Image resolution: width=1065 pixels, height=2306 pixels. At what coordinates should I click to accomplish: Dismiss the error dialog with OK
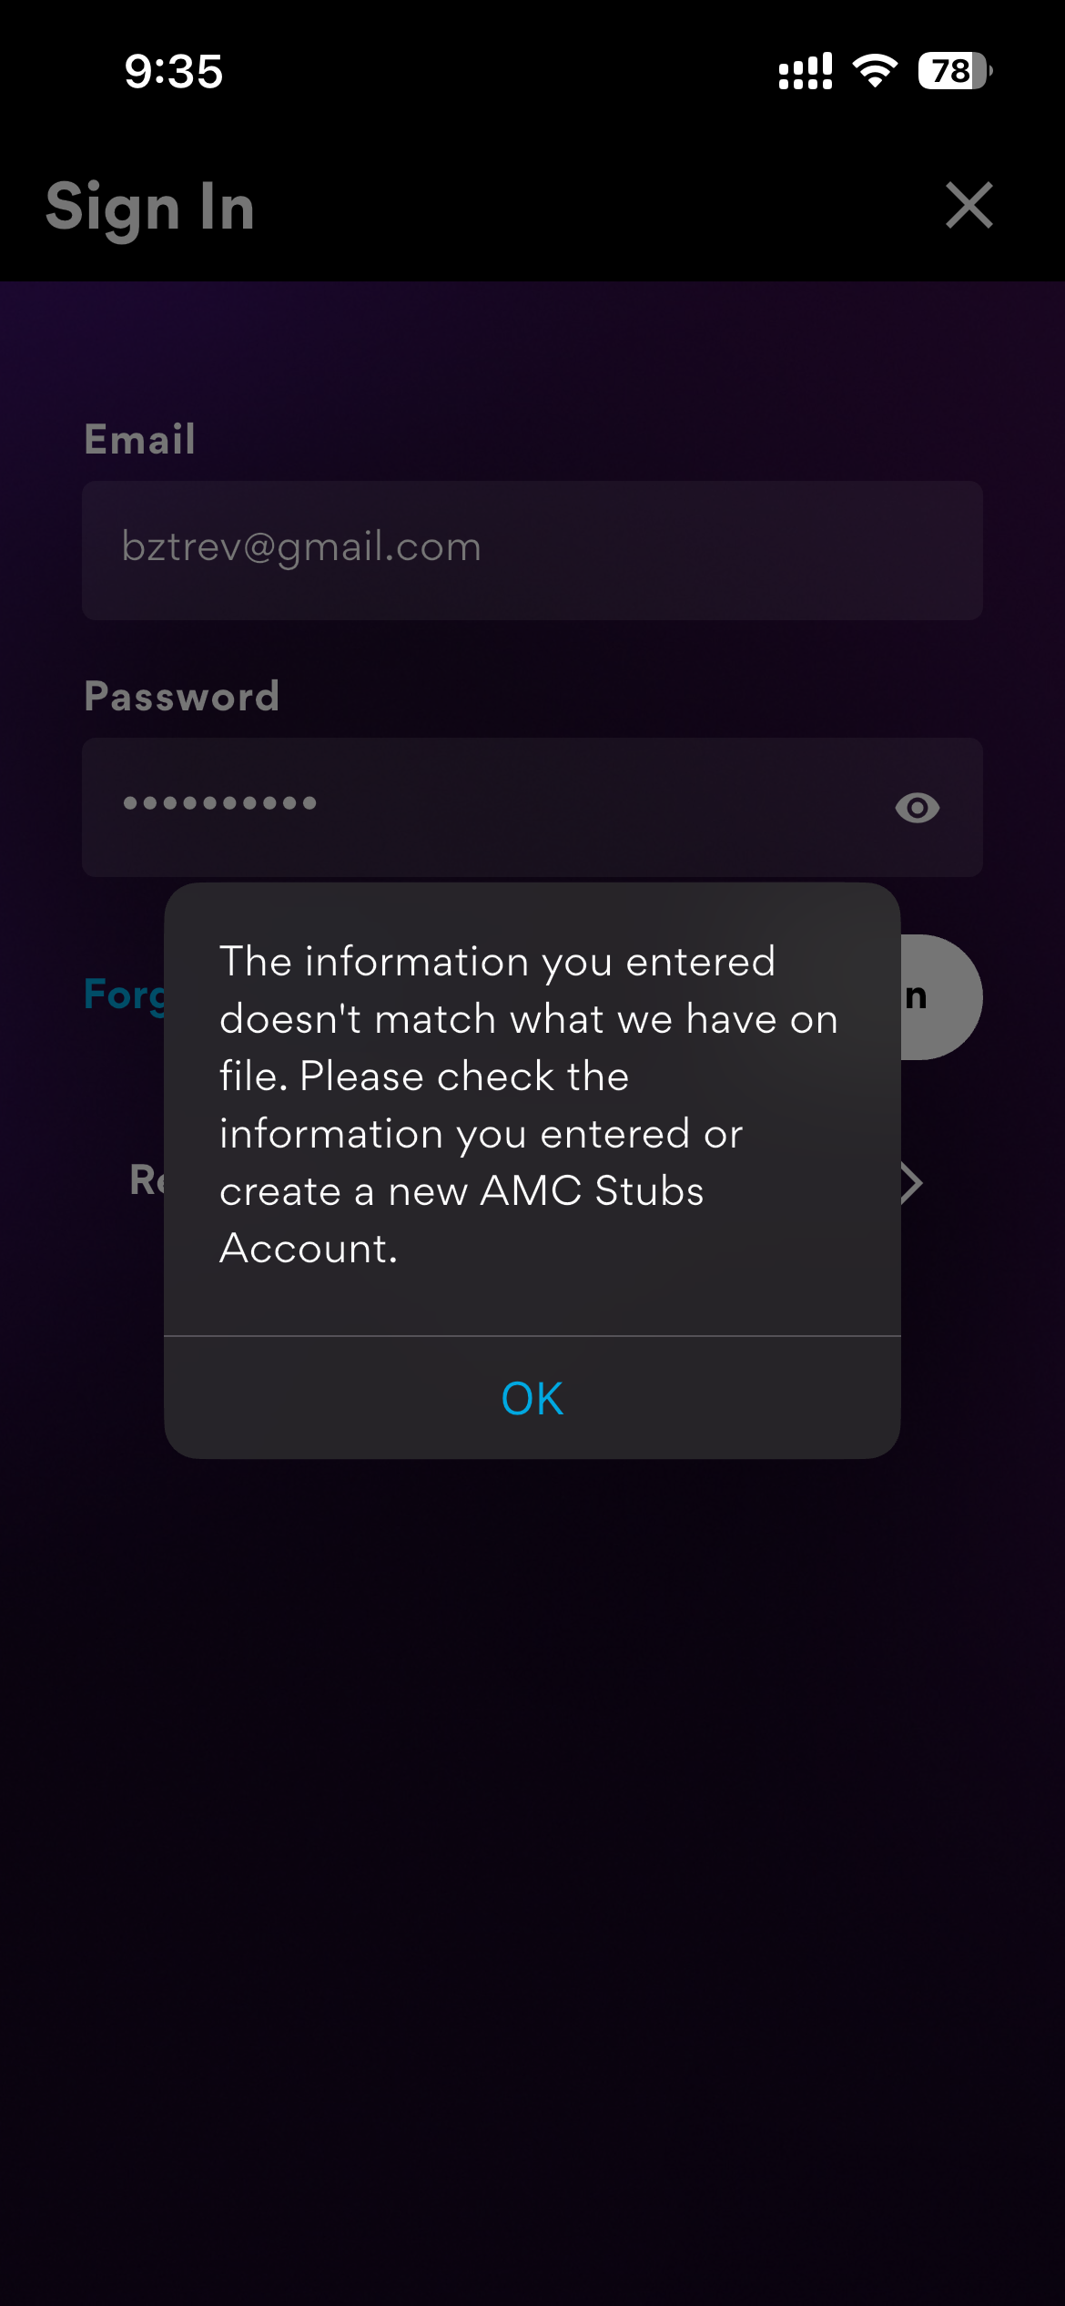point(532,1398)
